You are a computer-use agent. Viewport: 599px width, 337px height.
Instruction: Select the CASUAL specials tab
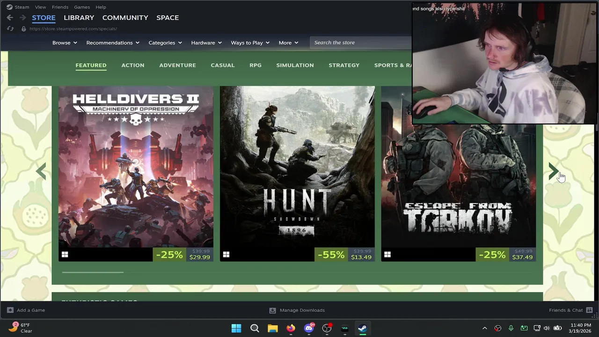pos(223,65)
